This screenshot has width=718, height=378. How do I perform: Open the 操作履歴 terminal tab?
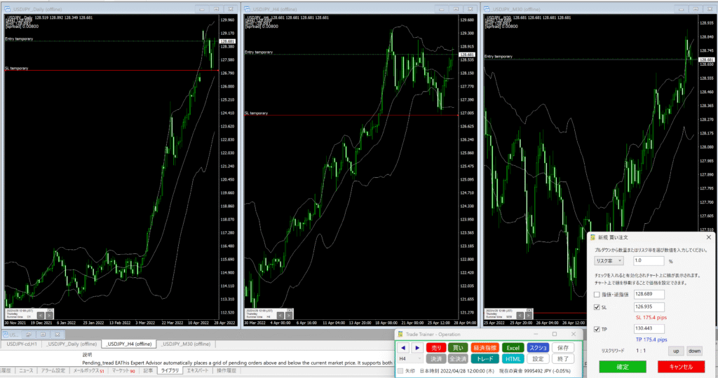point(226,371)
